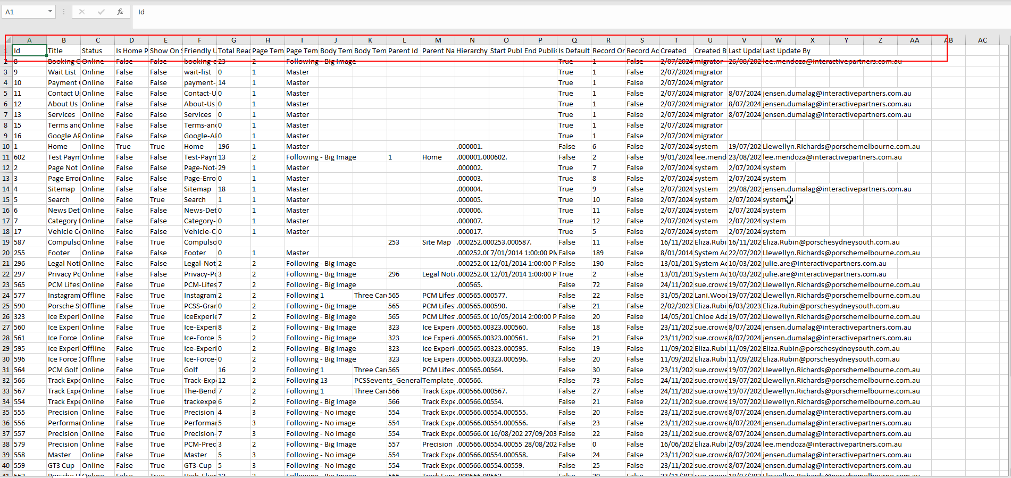
Task: Click the Parent Id cell showing 253
Action: (x=404, y=242)
